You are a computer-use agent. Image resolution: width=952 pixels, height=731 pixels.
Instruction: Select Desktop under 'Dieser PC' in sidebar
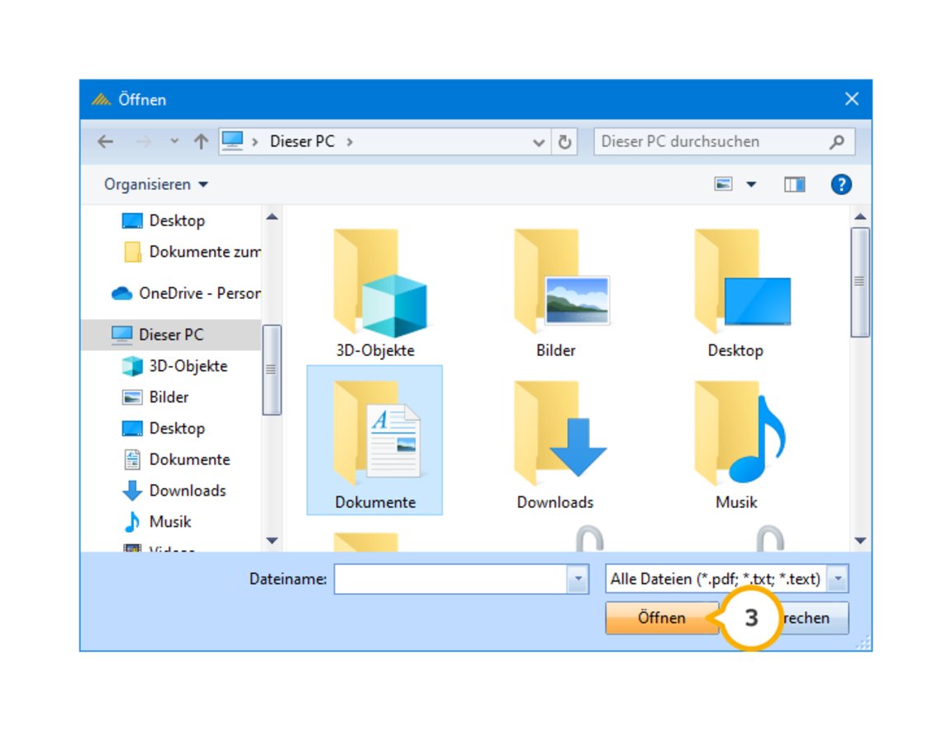[163, 429]
